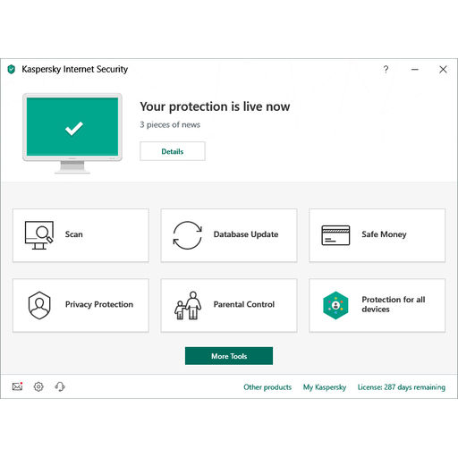The height and width of the screenshot is (458, 458).
Task: Click the Details button
Action: pos(173,151)
